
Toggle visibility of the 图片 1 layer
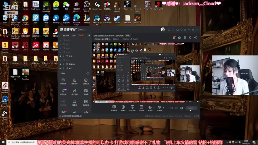[x=60, y=44]
